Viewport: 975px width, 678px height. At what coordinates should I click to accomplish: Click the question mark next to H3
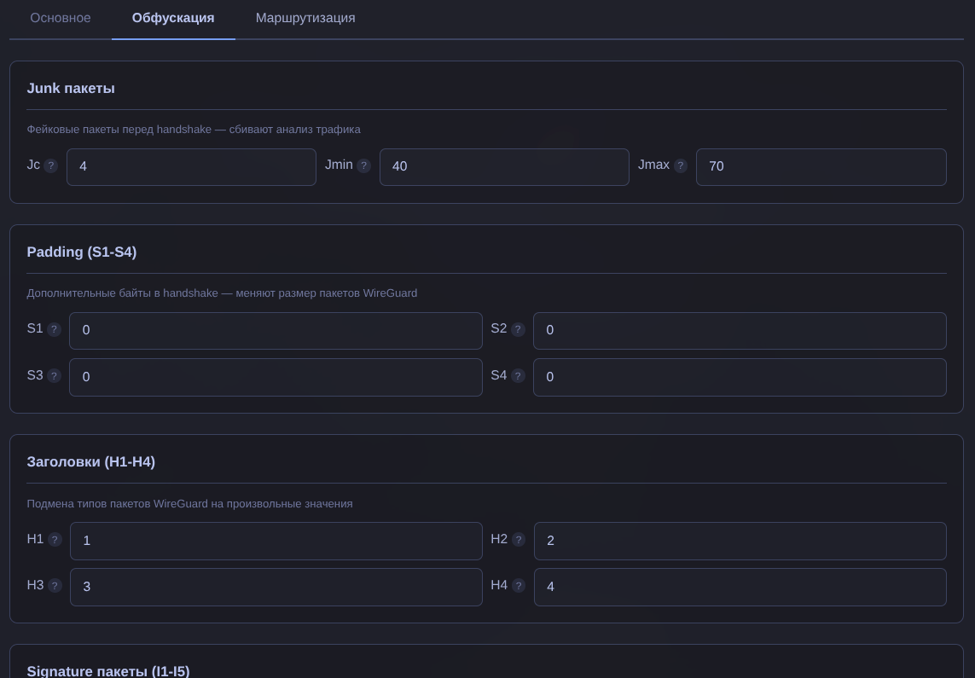[x=55, y=586]
